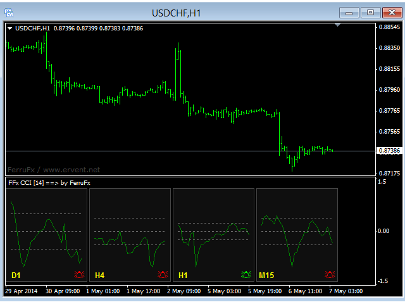405x304 pixels.
Task: Click the green bug icon in H1 panel
Action: (x=246, y=275)
